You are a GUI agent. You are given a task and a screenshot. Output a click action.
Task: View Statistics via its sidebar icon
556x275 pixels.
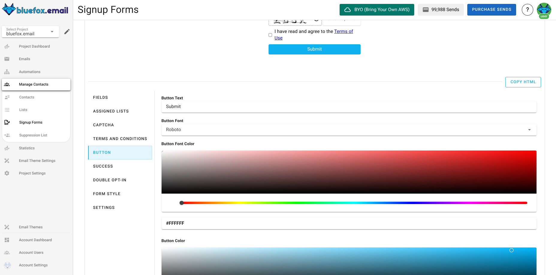(x=7, y=148)
